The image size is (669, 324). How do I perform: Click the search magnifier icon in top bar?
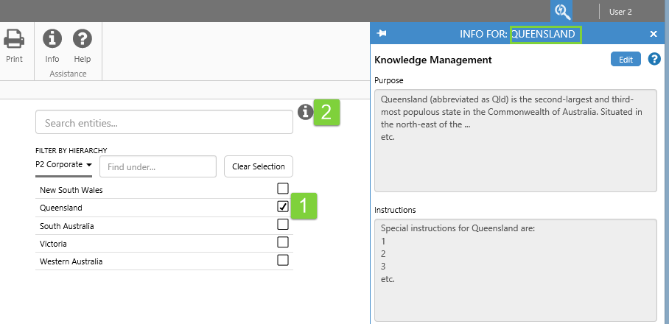point(562,11)
